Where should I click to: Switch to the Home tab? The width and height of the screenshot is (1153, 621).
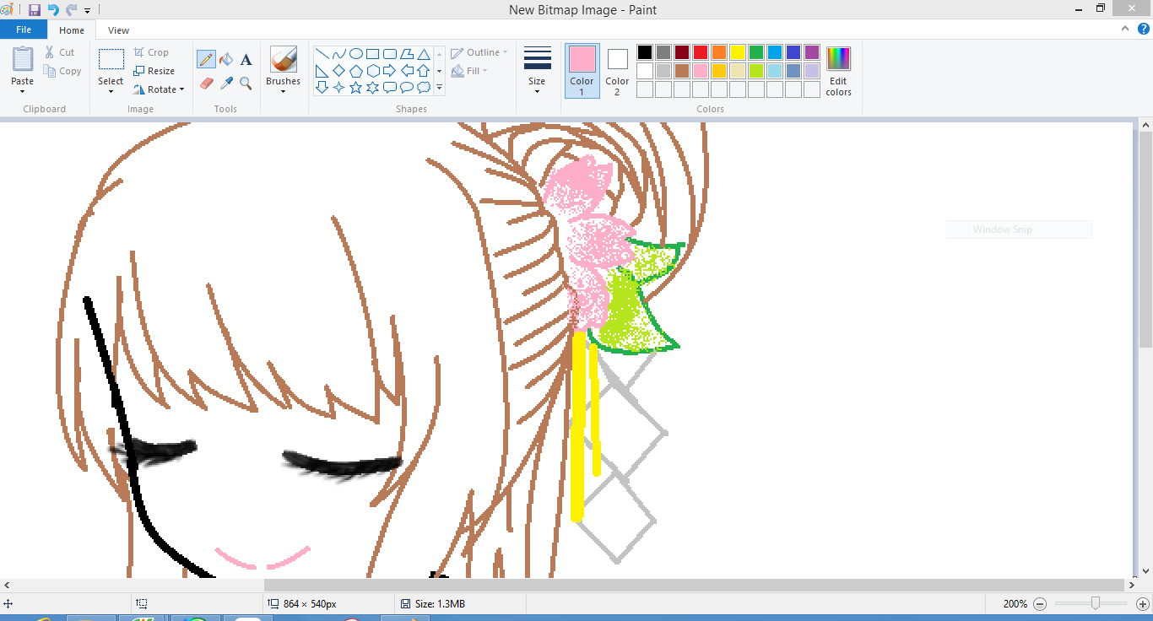[72, 30]
